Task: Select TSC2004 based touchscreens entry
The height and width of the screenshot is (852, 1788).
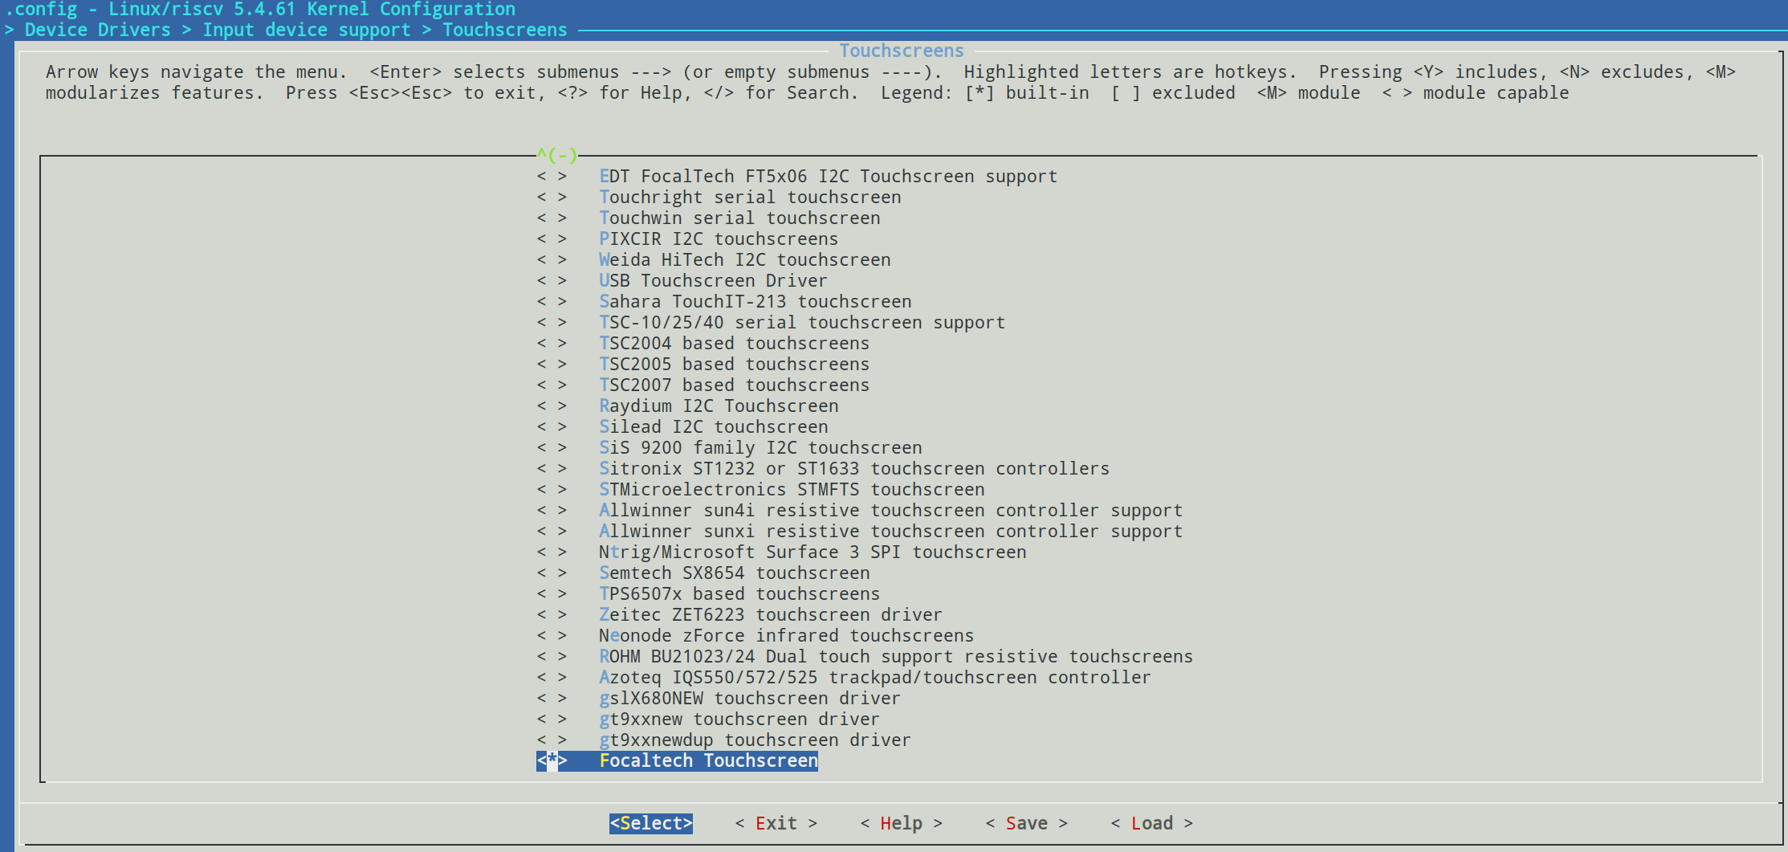Action: tap(734, 344)
